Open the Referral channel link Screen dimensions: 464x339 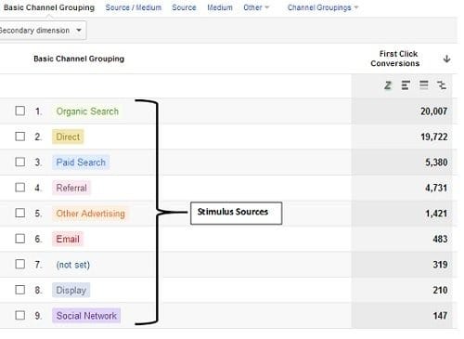(71, 188)
